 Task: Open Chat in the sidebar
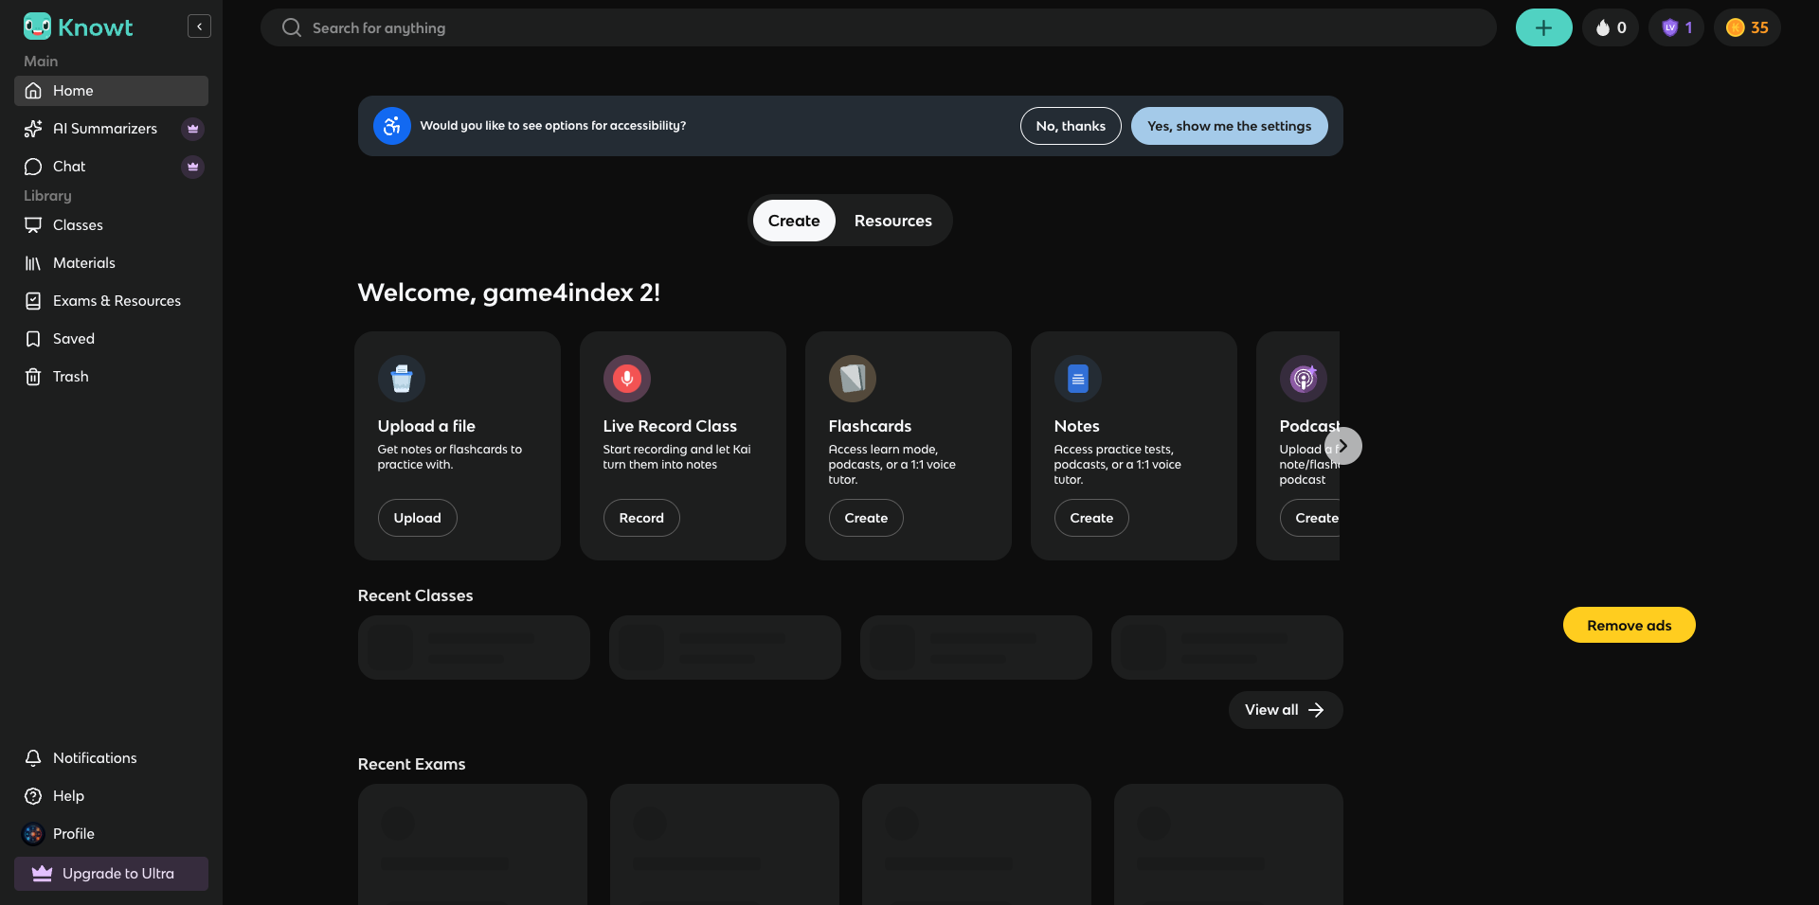(67, 167)
